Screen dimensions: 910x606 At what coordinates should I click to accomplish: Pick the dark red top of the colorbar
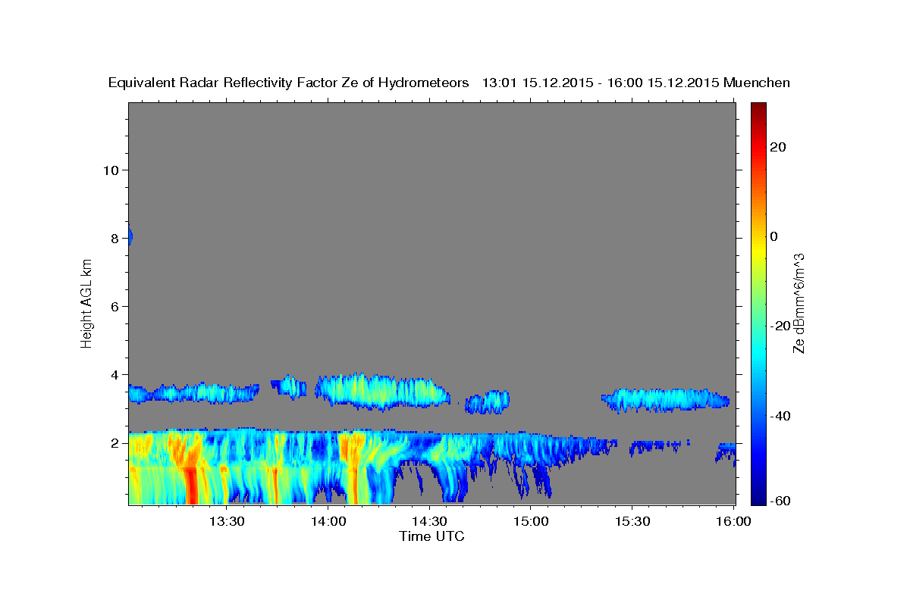tap(758, 108)
